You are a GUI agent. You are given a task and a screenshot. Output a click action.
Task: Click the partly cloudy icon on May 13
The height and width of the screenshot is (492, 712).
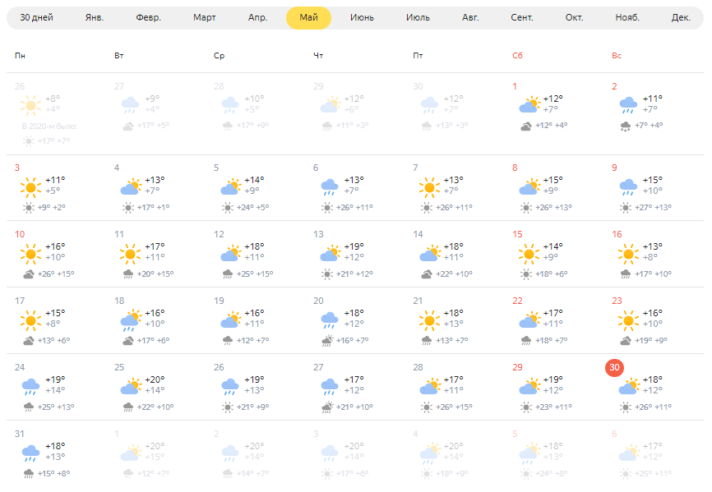(331, 254)
